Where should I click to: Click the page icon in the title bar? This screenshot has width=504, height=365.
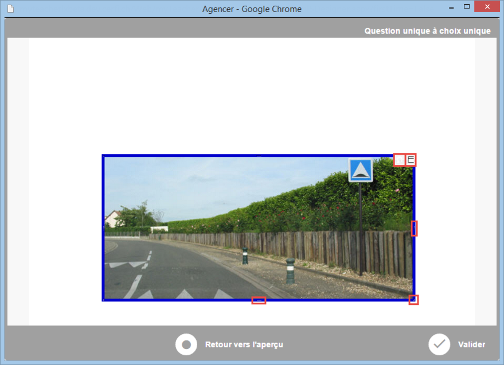[10, 9]
